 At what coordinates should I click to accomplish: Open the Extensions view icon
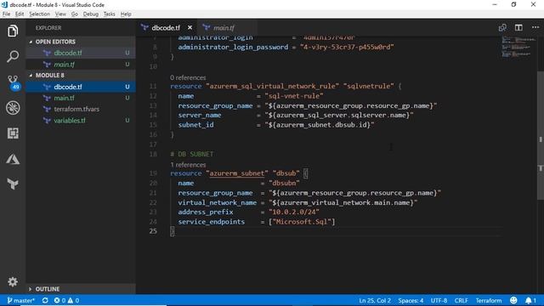[x=13, y=133]
